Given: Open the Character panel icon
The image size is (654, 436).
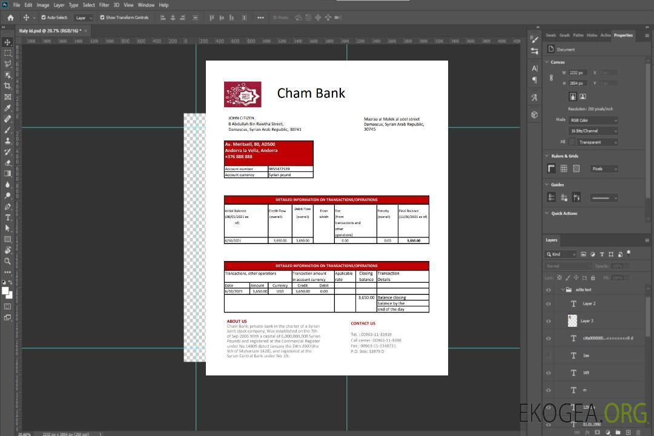Looking at the screenshot, I should [535, 68].
